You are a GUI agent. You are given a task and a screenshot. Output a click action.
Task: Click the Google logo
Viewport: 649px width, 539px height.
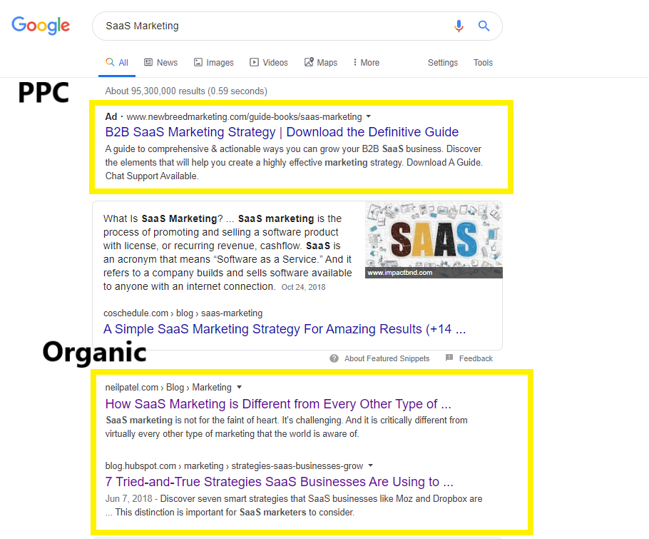(x=41, y=26)
